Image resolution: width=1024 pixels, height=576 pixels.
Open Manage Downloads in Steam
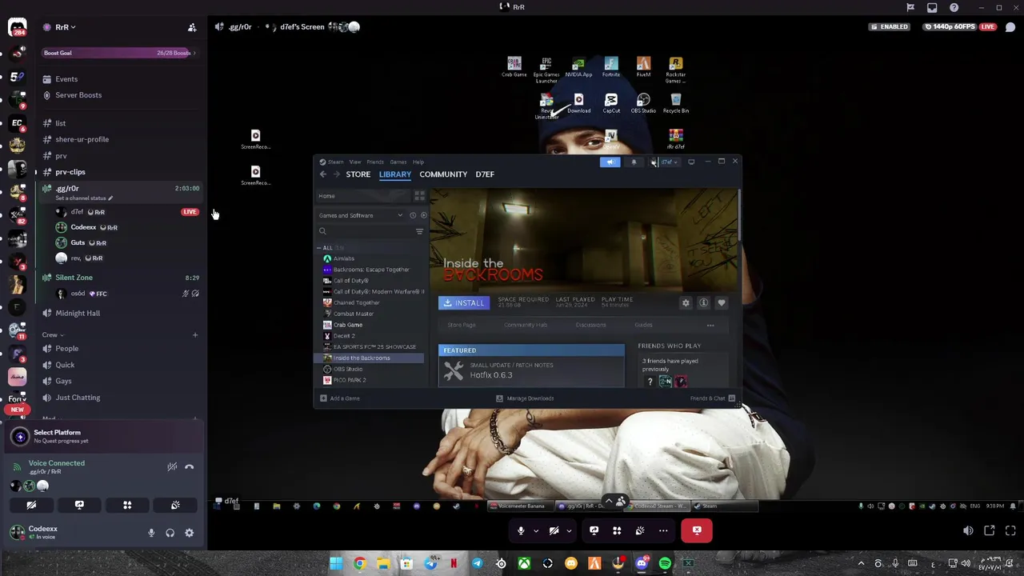tap(525, 398)
